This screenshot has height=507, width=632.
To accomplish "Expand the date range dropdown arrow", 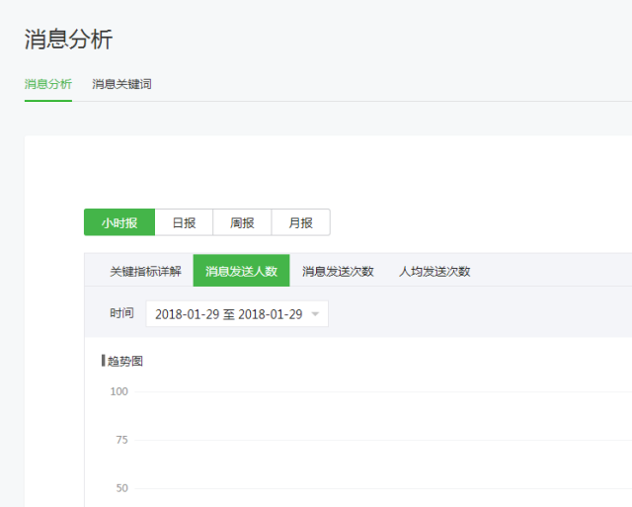I will tap(315, 314).
